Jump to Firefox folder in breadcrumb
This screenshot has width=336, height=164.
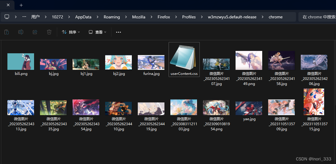pos(164,17)
